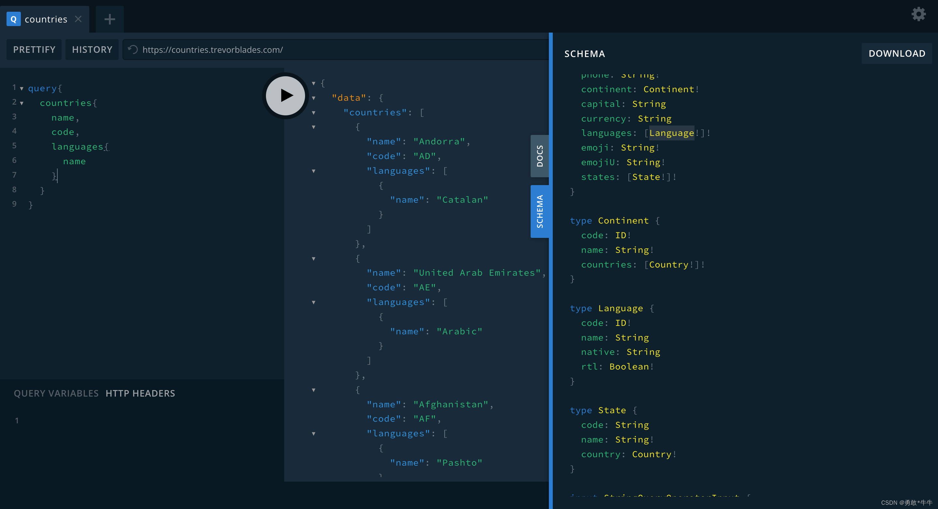Image resolution: width=938 pixels, height=509 pixels.
Task: Reload the schema with the refresh icon
Action: pyautogui.click(x=133, y=50)
